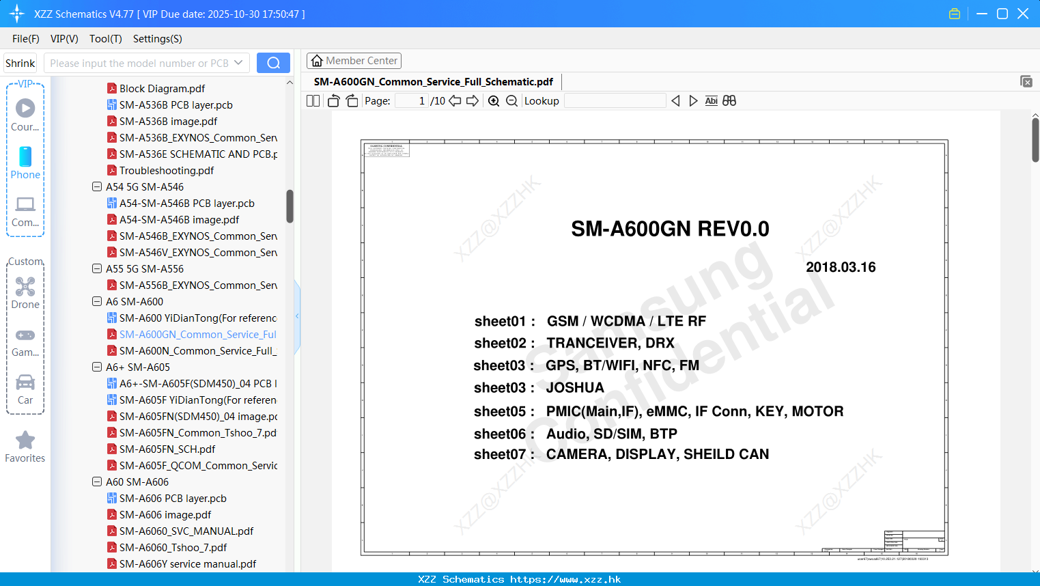Open the VIP(V) menu
Image resolution: width=1040 pixels, height=586 pixels.
coord(64,39)
